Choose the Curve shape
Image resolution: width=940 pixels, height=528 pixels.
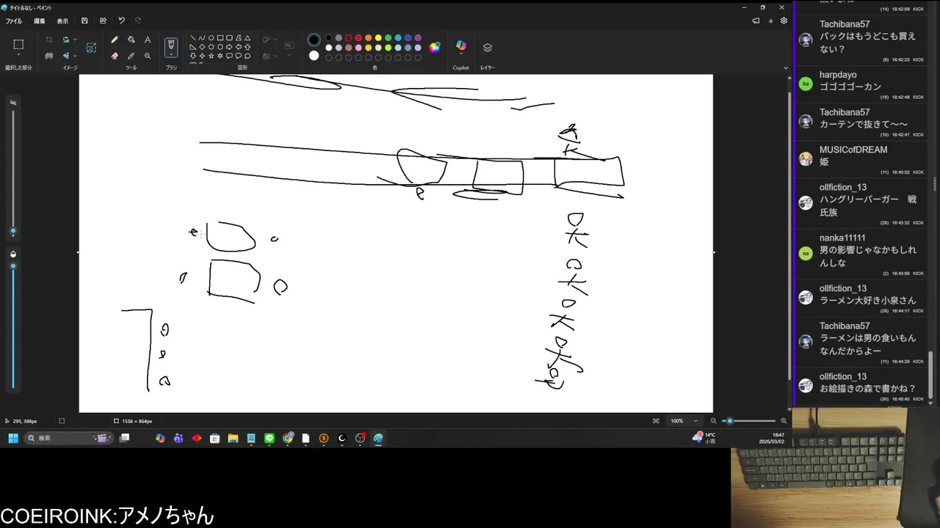point(202,38)
